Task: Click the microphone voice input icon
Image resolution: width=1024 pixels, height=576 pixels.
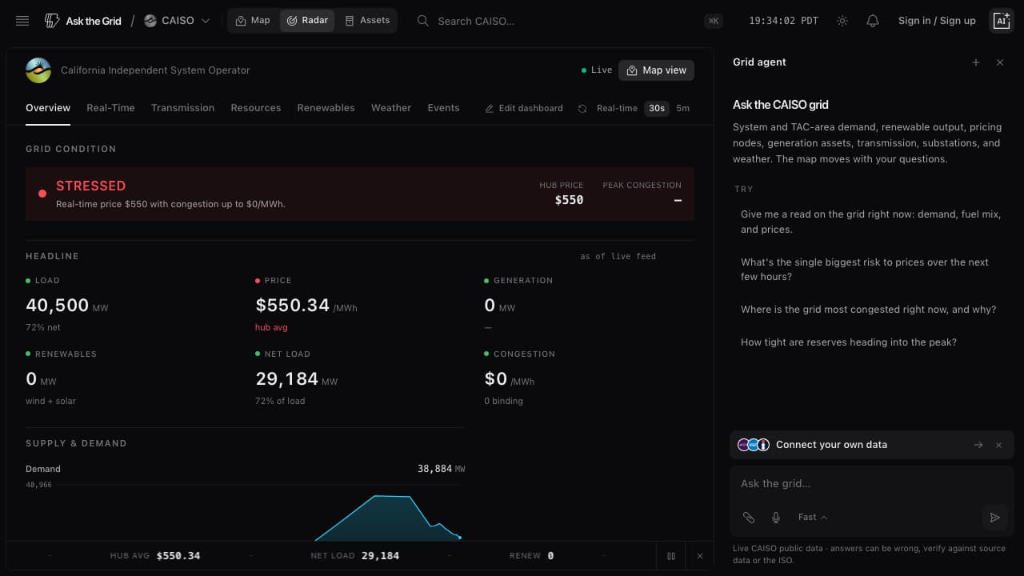Action: tap(776, 518)
